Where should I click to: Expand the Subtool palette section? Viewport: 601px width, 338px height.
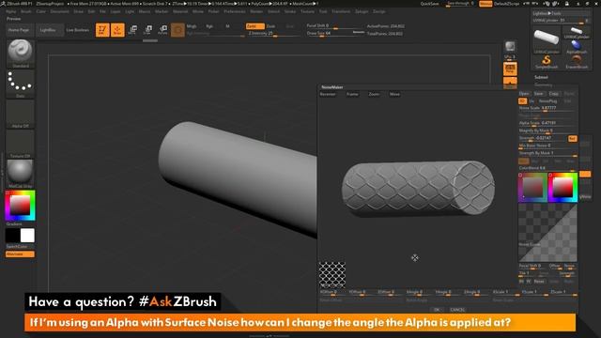[x=541, y=77]
